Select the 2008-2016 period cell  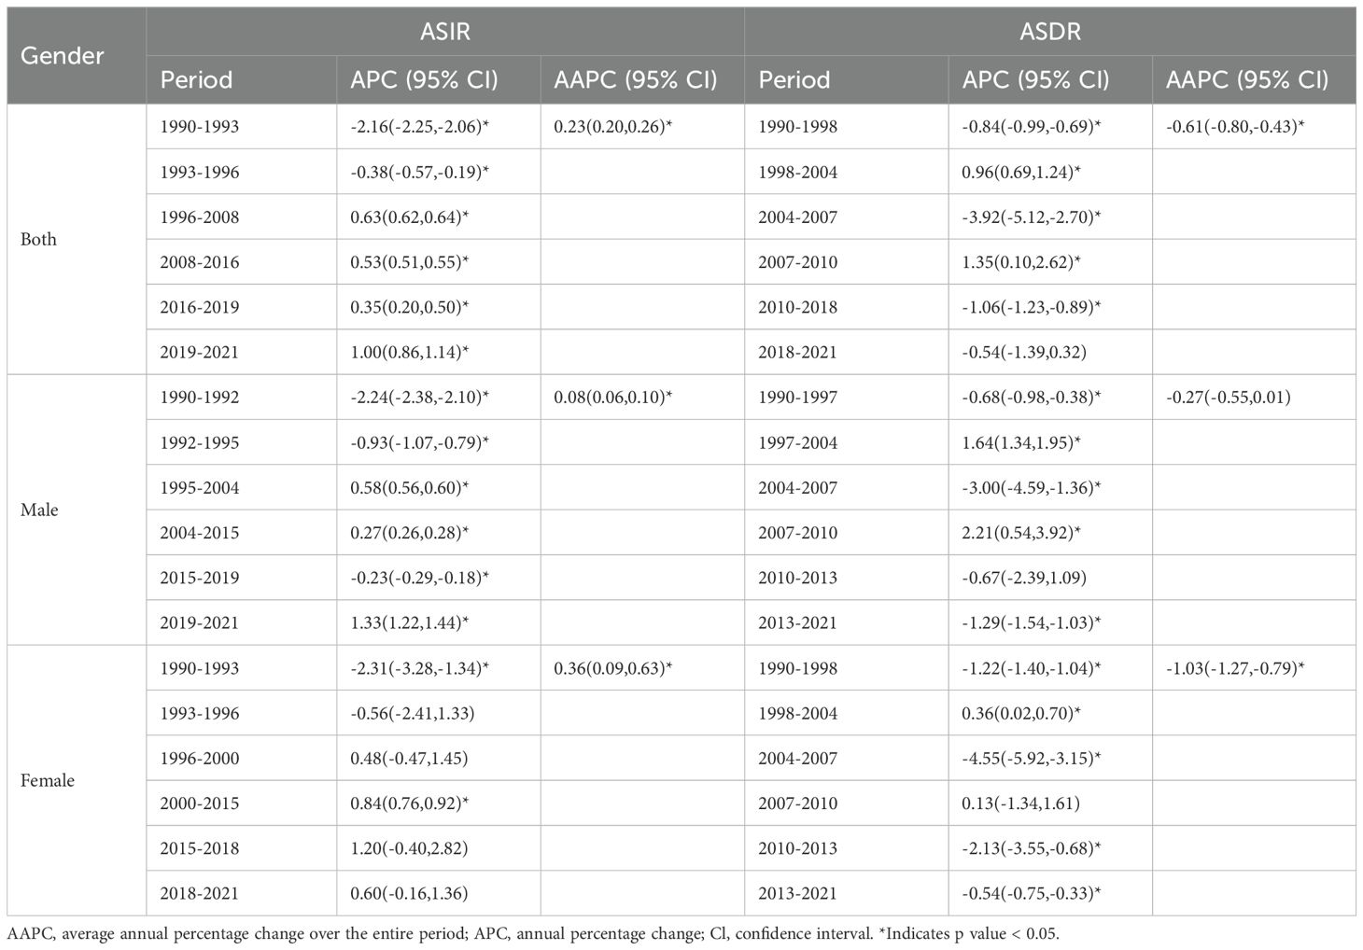[x=200, y=261]
